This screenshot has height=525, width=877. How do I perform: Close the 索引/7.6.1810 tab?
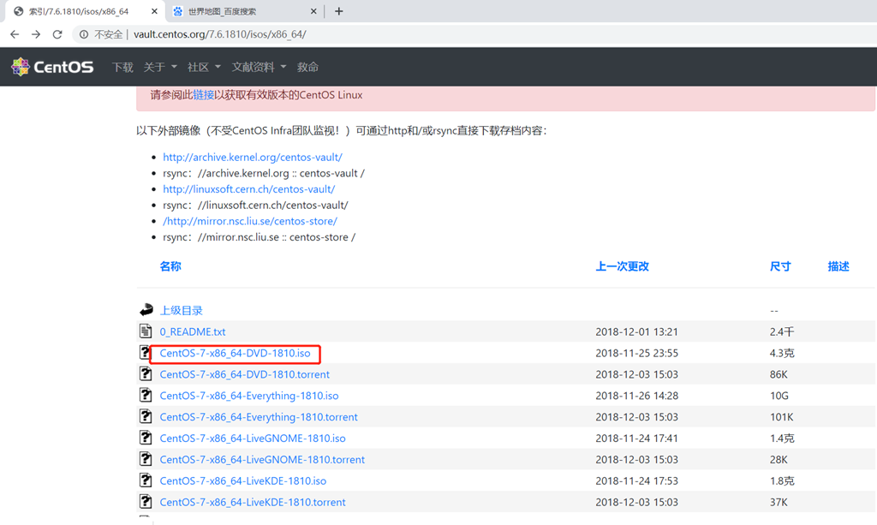click(154, 11)
